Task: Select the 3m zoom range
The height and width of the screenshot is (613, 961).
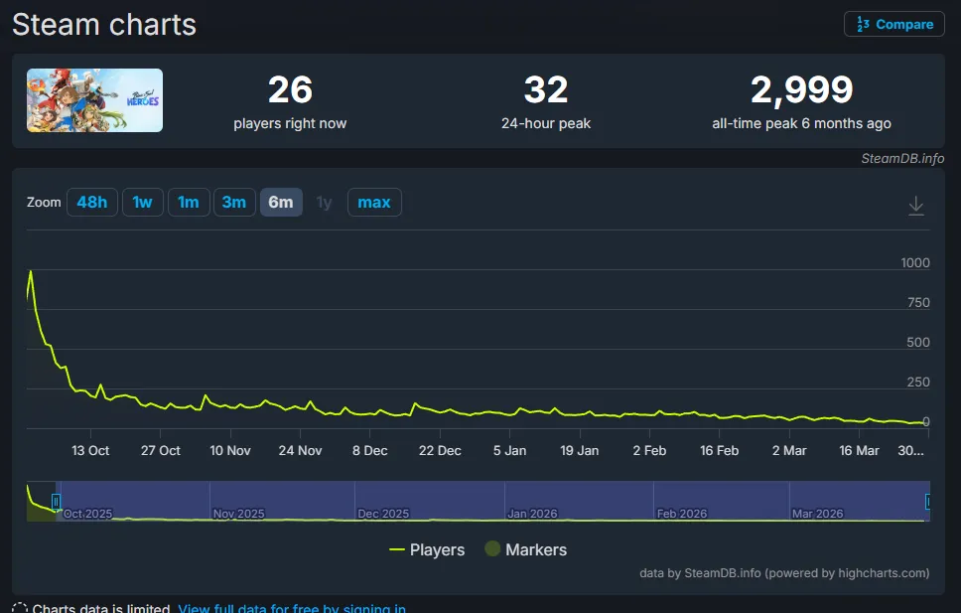Action: tap(234, 202)
